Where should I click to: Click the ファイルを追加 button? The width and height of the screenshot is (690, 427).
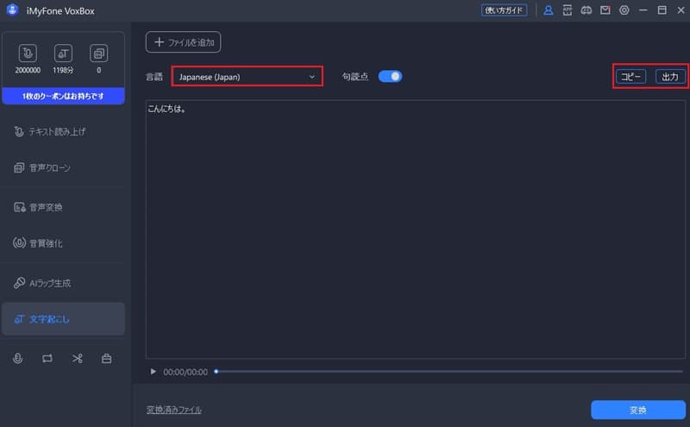pyautogui.click(x=184, y=42)
